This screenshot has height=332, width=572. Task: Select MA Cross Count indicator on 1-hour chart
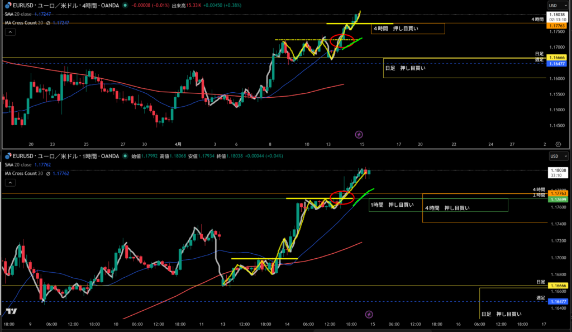point(27,173)
